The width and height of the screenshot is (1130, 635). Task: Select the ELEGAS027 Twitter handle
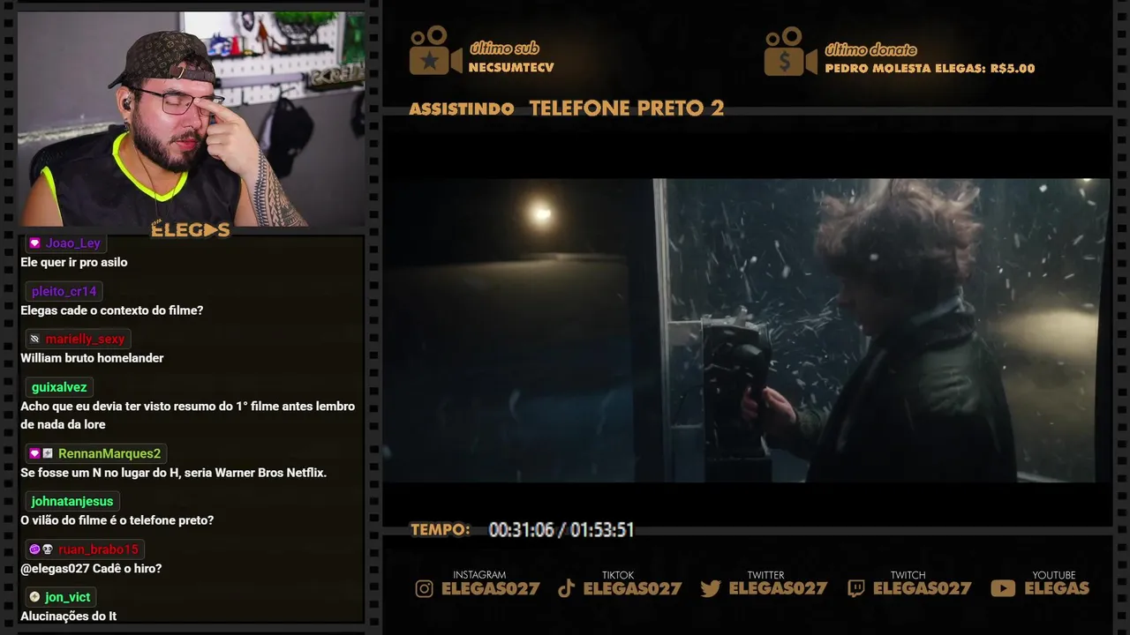pos(779,589)
